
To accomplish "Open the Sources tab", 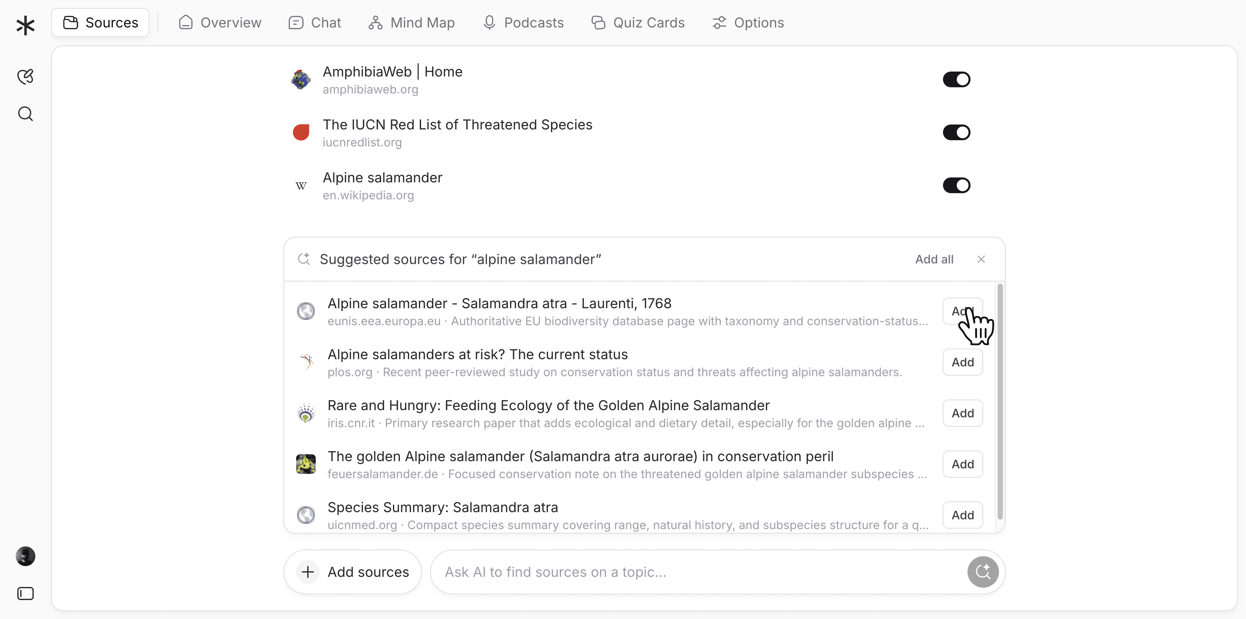I will (100, 23).
